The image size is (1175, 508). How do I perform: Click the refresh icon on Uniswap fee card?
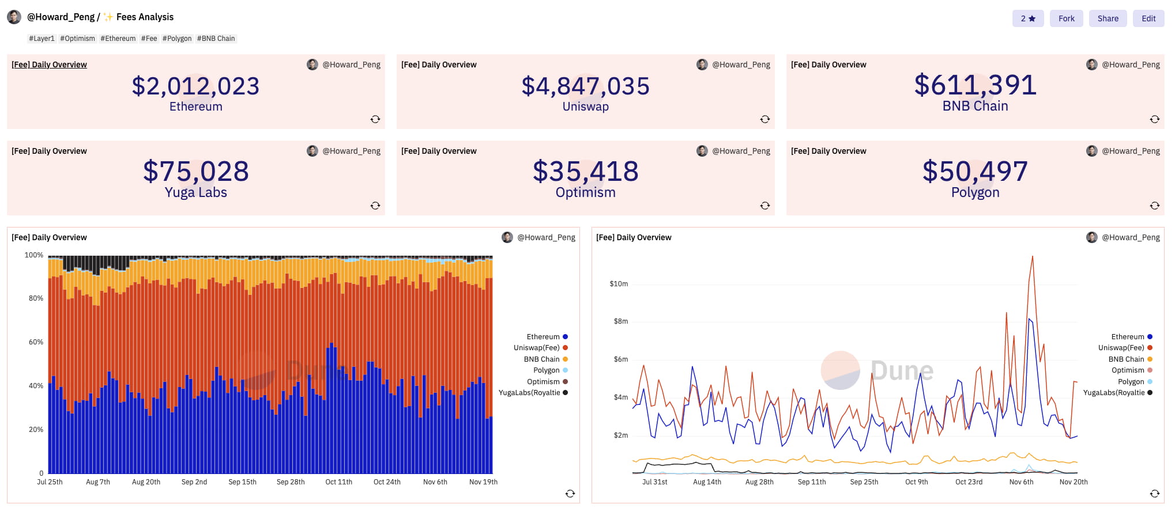(x=765, y=119)
